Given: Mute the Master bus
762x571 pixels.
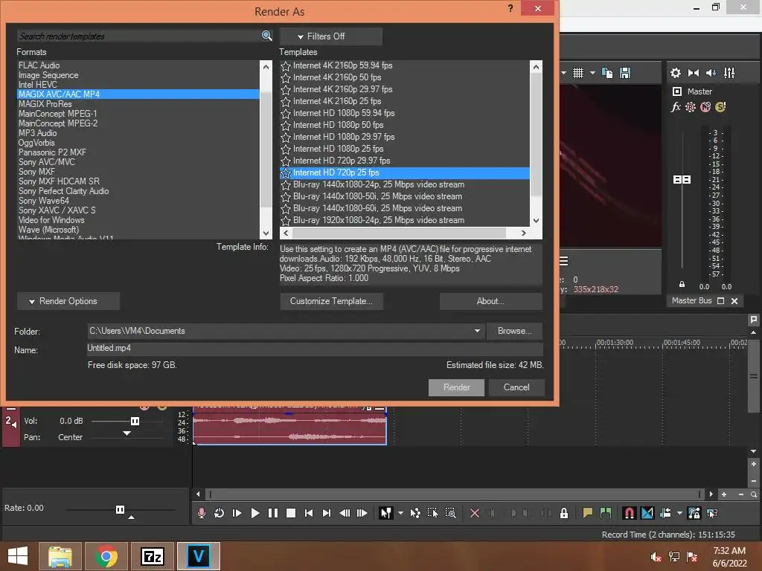Looking at the screenshot, I should coord(705,107).
